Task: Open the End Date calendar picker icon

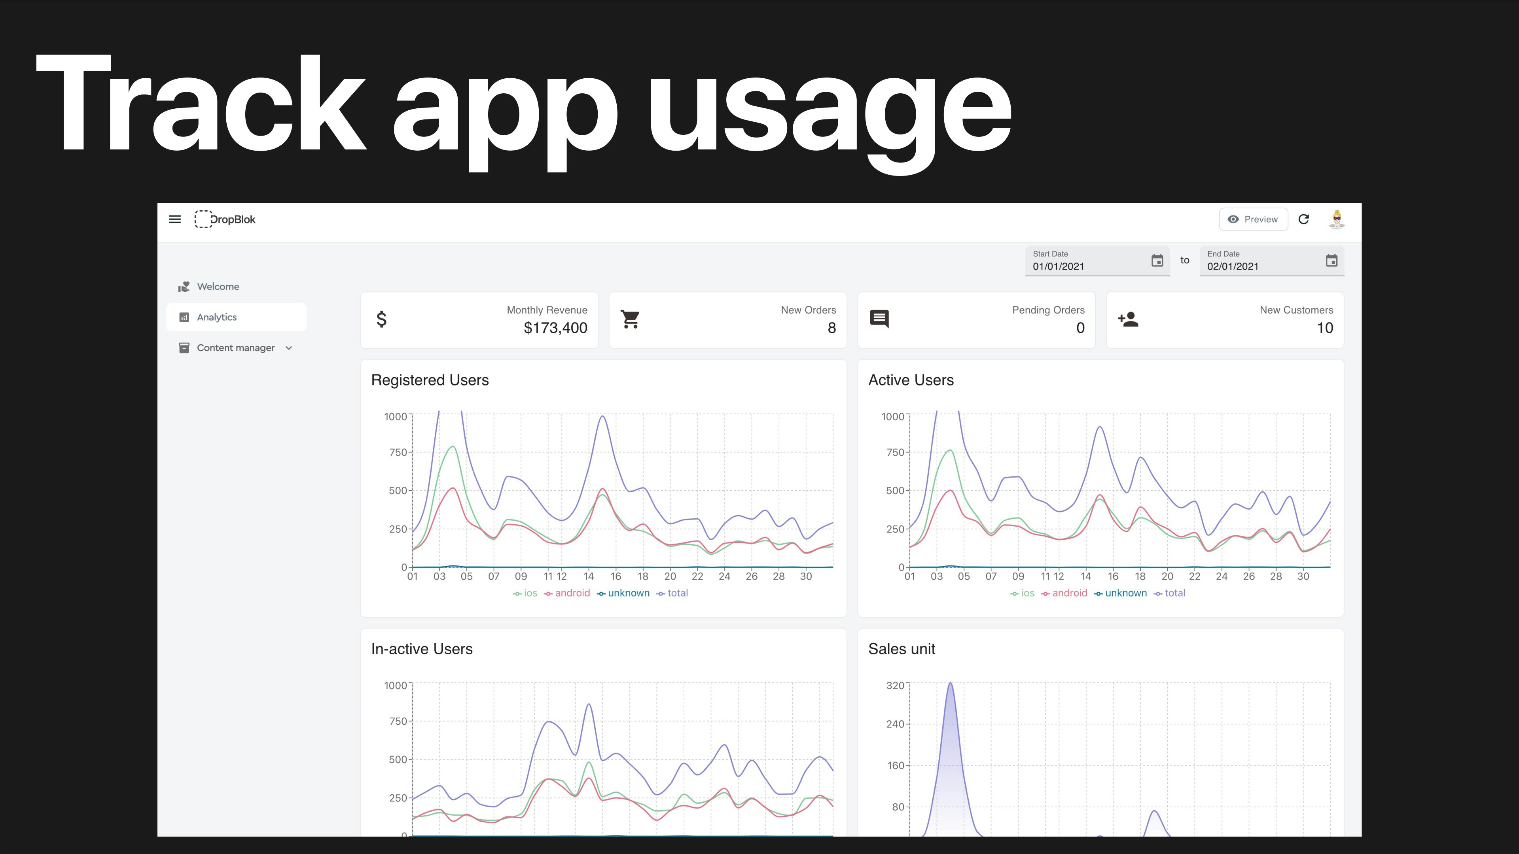Action: point(1331,261)
